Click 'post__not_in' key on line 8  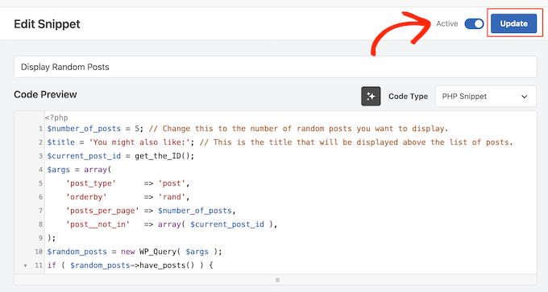coord(98,224)
